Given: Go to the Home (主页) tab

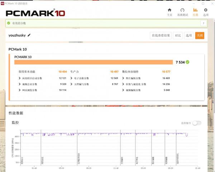Looking at the screenshot, I should click(x=169, y=12).
